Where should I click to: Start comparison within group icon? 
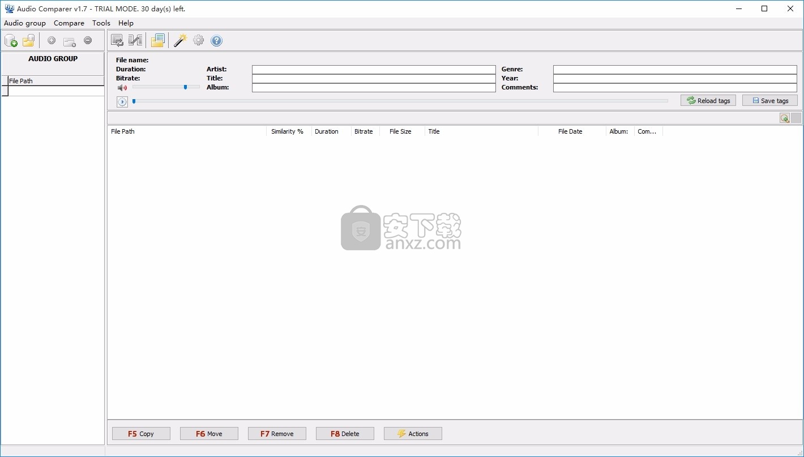pyautogui.click(x=117, y=40)
